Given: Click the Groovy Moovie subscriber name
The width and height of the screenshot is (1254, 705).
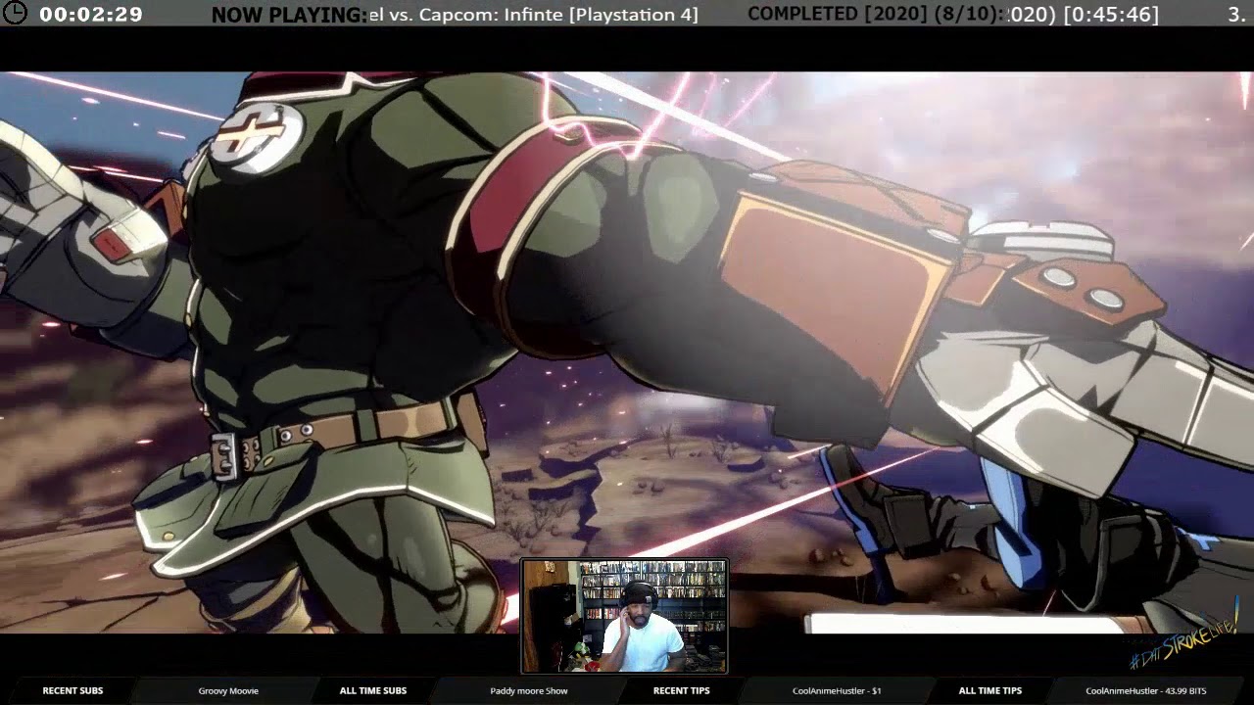Looking at the screenshot, I should tap(228, 690).
